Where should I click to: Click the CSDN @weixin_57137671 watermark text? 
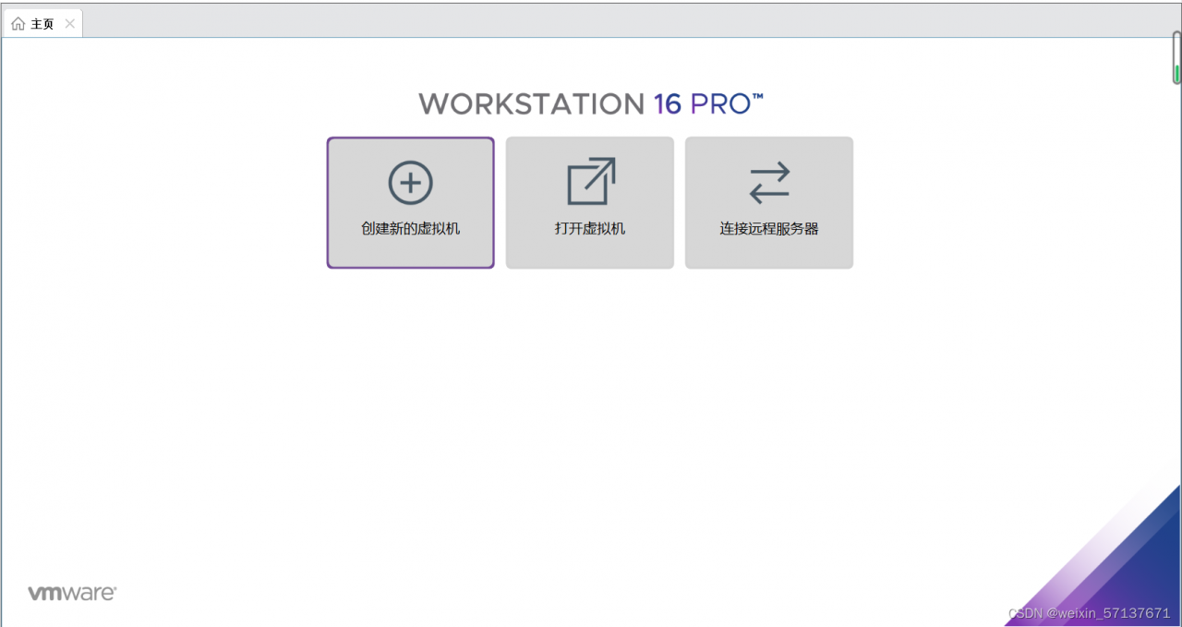1089,613
